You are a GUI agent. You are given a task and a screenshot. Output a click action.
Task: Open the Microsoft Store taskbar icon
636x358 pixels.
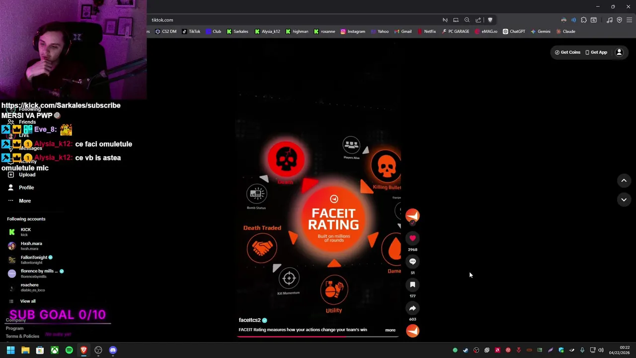[40, 350]
